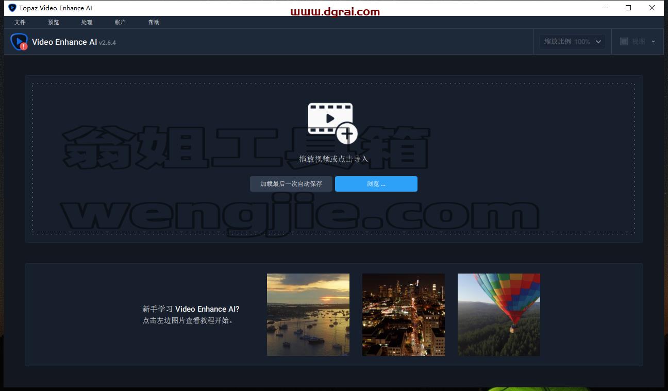Click the 加载最后一次自动保存 button

291,184
